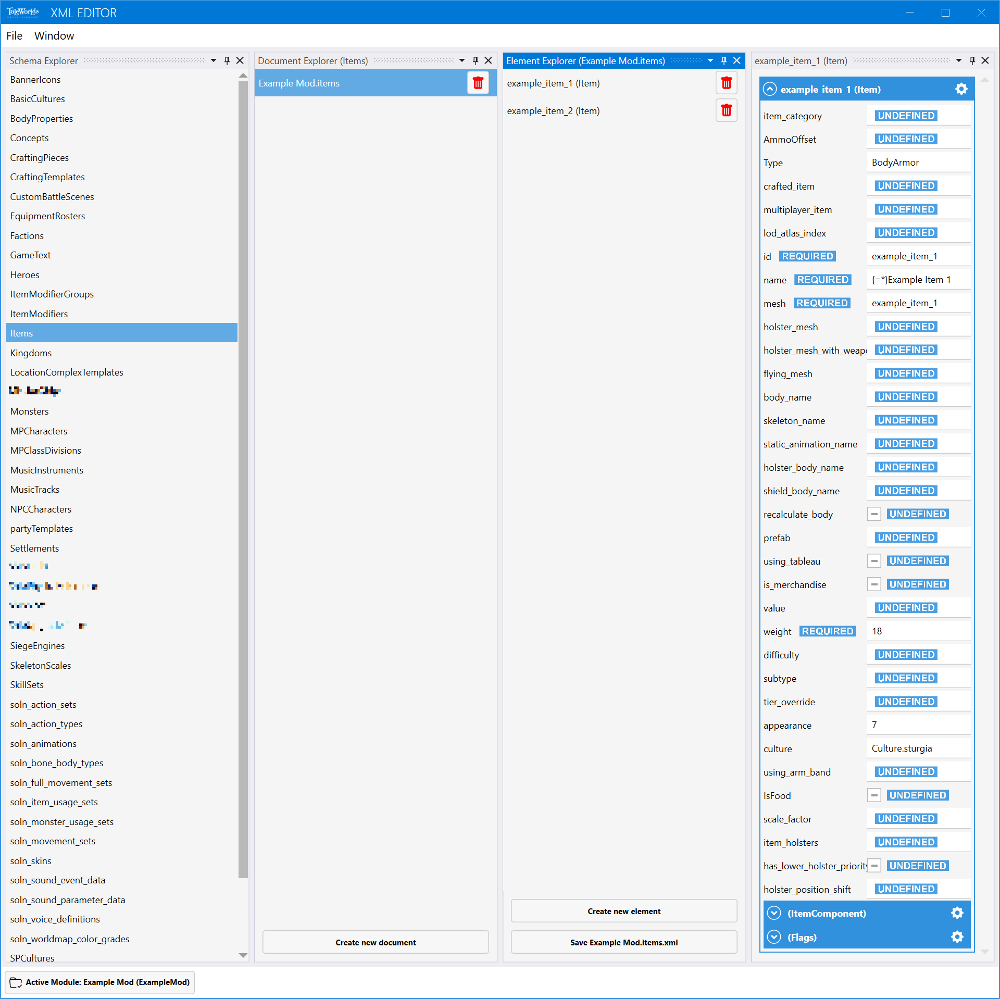Edit the name field {=*}Example Item 1
1000x999 pixels.
pos(918,279)
